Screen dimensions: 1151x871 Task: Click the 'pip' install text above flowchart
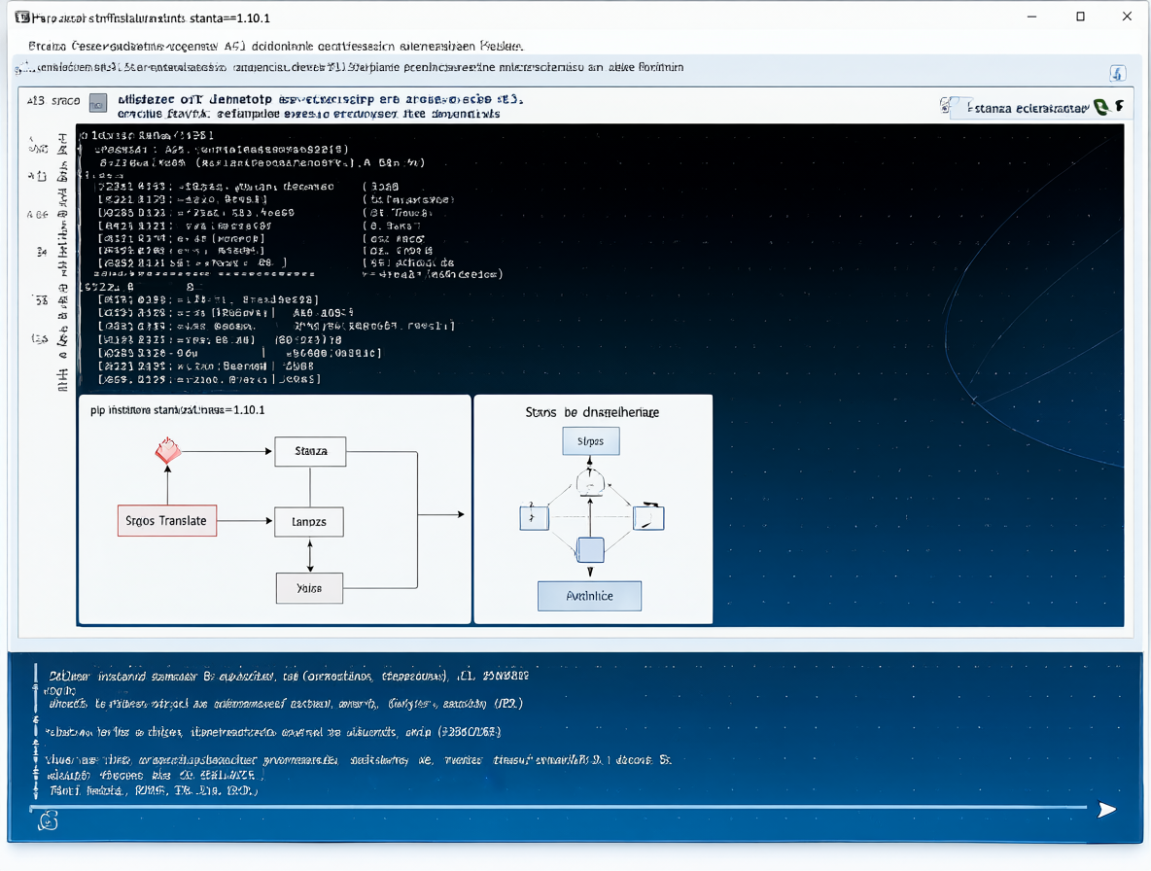[x=178, y=410]
